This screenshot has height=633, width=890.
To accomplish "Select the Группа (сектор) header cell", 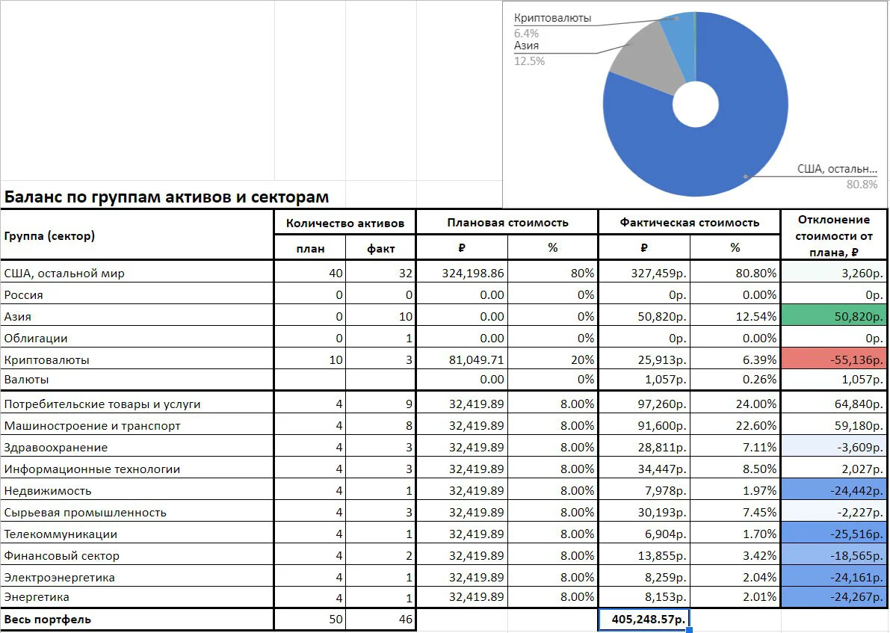I will [137, 235].
